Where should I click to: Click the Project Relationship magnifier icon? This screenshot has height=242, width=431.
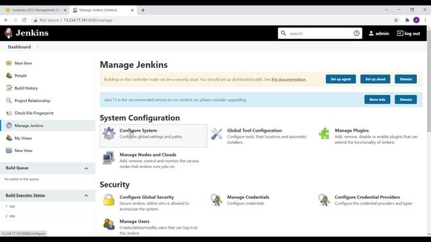[9, 100]
